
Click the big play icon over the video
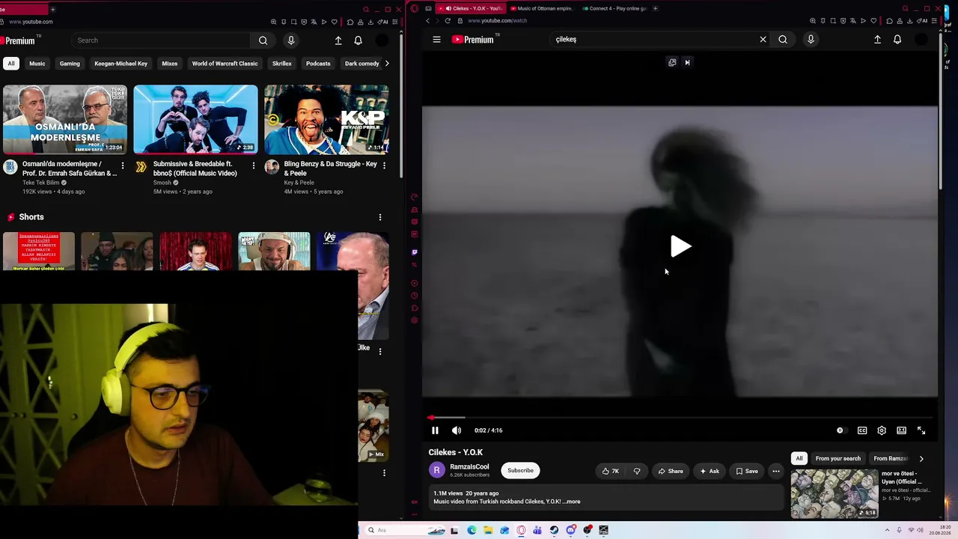coord(680,246)
